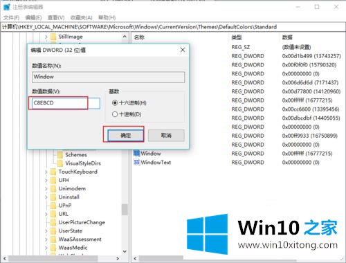Image resolution: width=346 pixels, height=263 pixels.
Task: Open the 文件(F) menu
Action: pyautogui.click(x=11, y=17)
